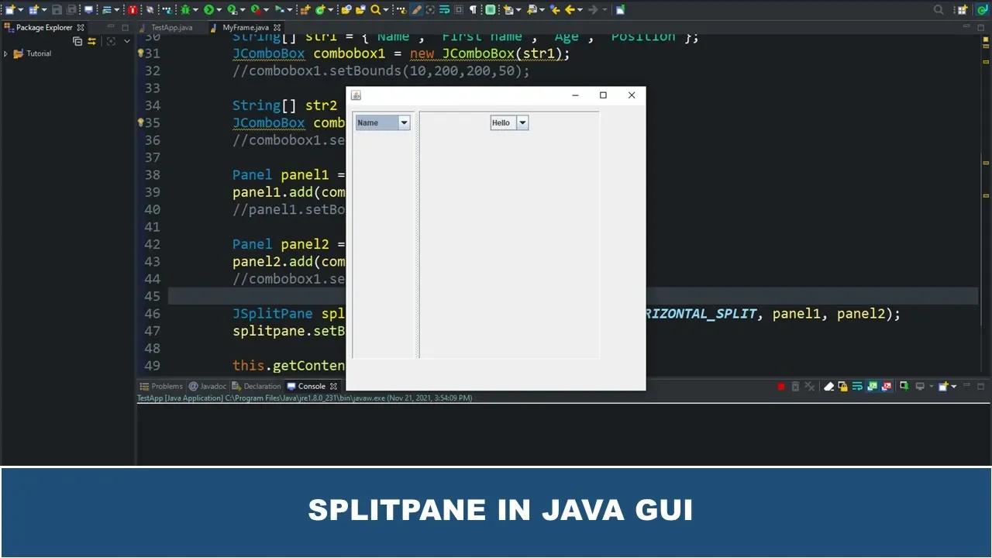The width and height of the screenshot is (992, 558).
Task: Toggle Word Wrap icon in toolbar
Action: tap(445, 10)
